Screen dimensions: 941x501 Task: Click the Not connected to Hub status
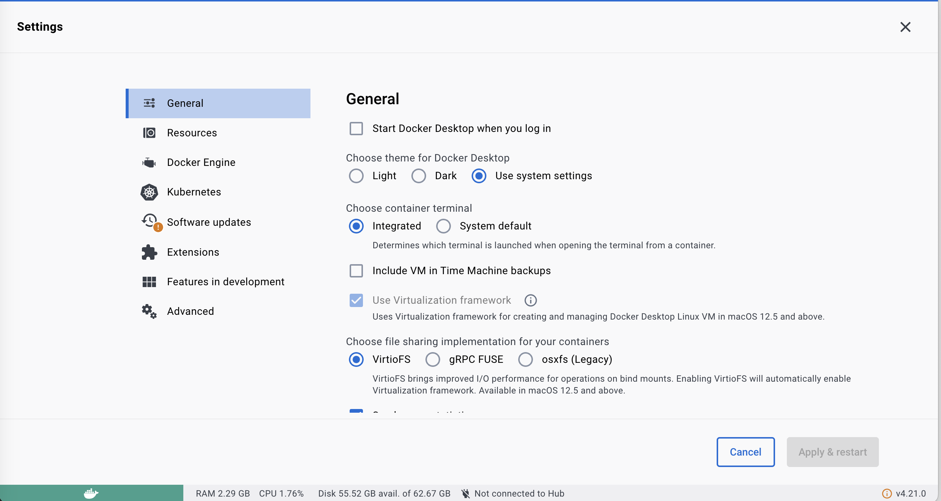click(519, 493)
